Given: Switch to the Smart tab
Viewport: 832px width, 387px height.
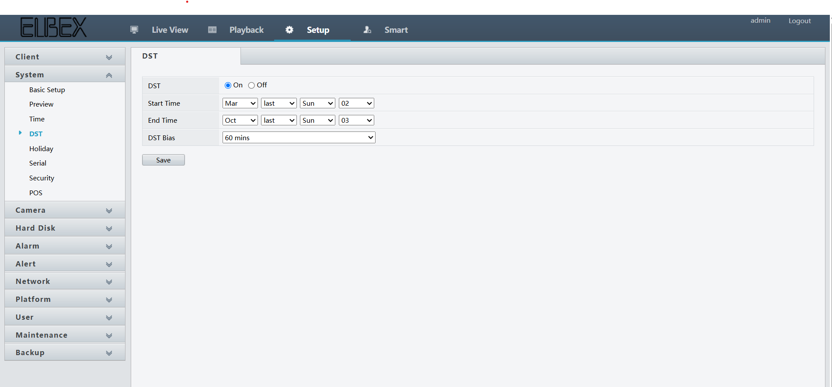Looking at the screenshot, I should [x=396, y=30].
